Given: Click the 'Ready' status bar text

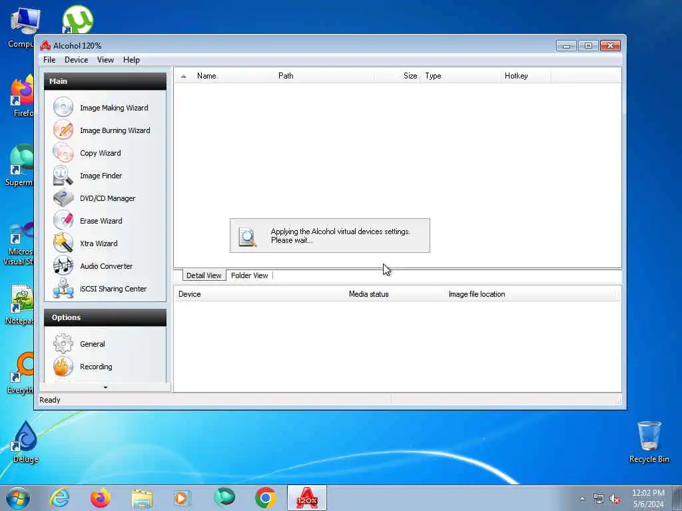Looking at the screenshot, I should 49,400.
